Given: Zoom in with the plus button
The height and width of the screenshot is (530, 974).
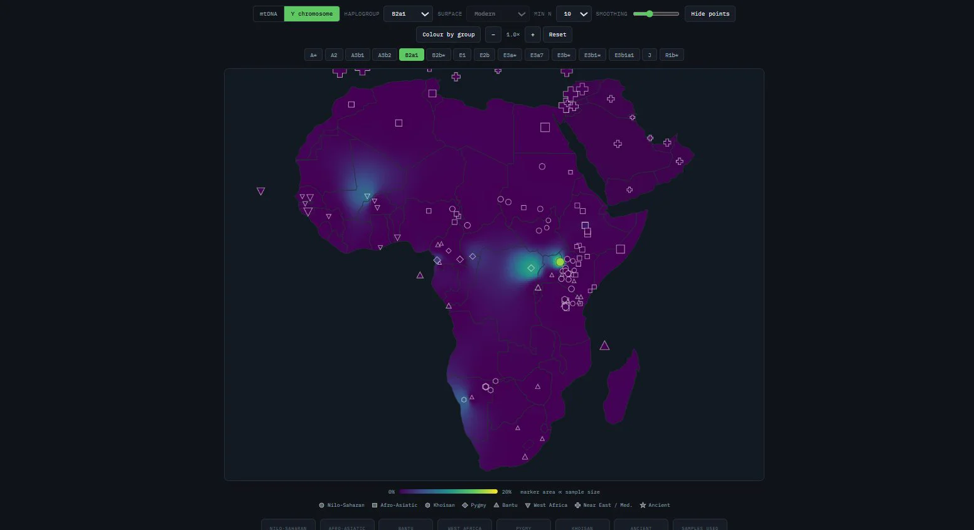Looking at the screenshot, I should pyautogui.click(x=533, y=34).
